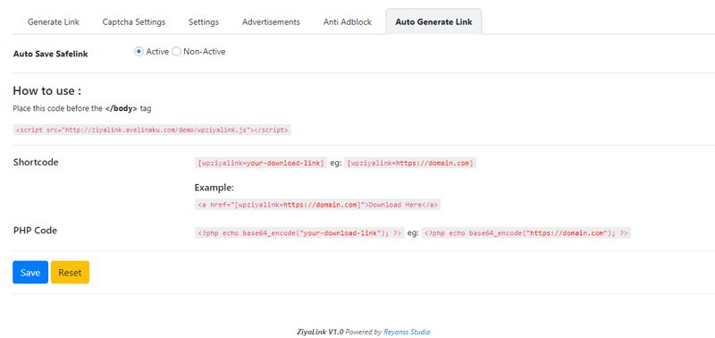Click the Auto Save Safelink label
This screenshot has height=338, width=715.
[x=51, y=54]
